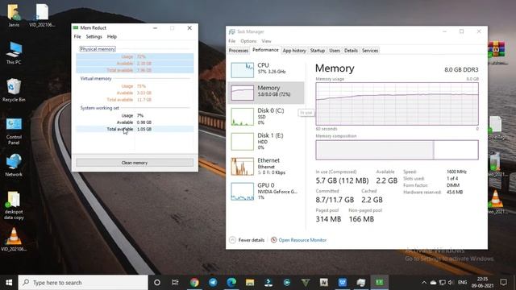This screenshot has width=516, height=290.
Task: Click Resource Monitor gauge icon
Action: [273, 240]
